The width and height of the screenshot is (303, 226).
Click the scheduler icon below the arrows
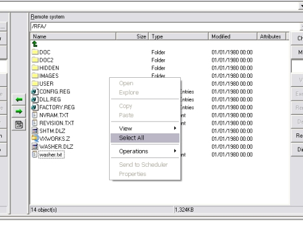(x=19, y=125)
